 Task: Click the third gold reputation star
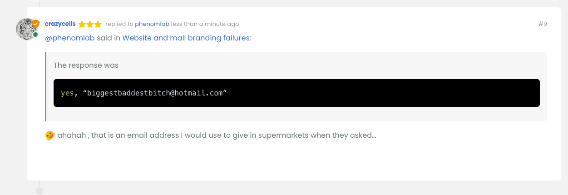click(x=98, y=24)
